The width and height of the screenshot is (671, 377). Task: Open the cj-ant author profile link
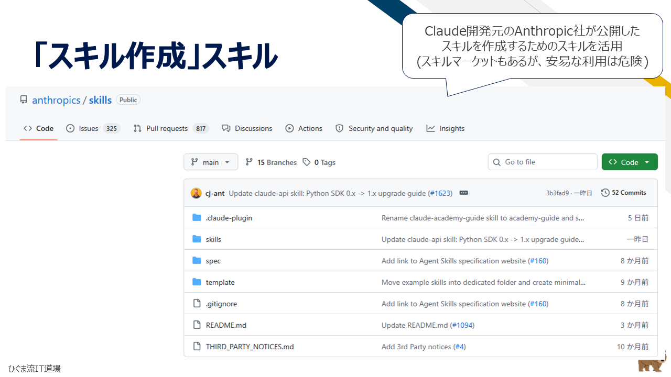[x=215, y=193]
